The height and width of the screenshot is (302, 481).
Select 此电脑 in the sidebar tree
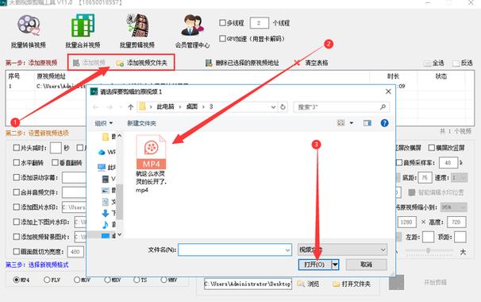pyautogui.click(x=106, y=167)
